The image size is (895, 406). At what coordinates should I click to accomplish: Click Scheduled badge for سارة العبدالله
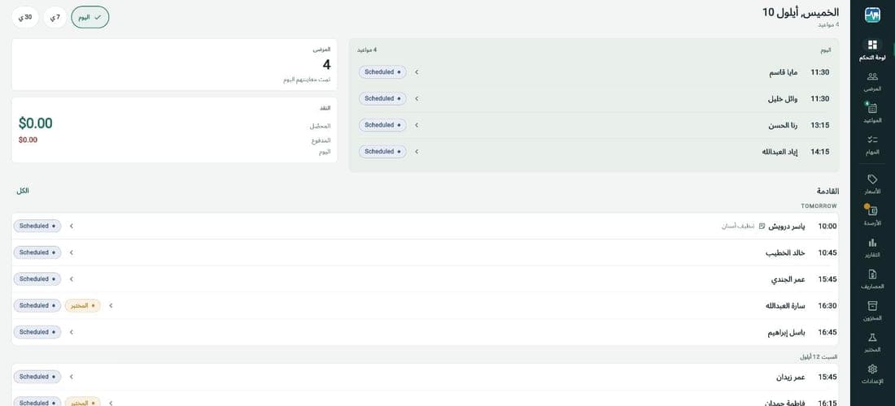click(x=37, y=306)
